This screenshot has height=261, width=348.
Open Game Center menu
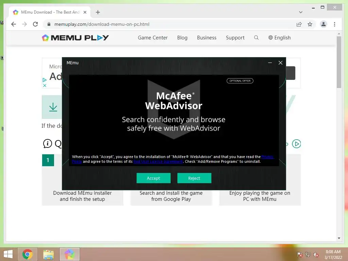coord(153,38)
